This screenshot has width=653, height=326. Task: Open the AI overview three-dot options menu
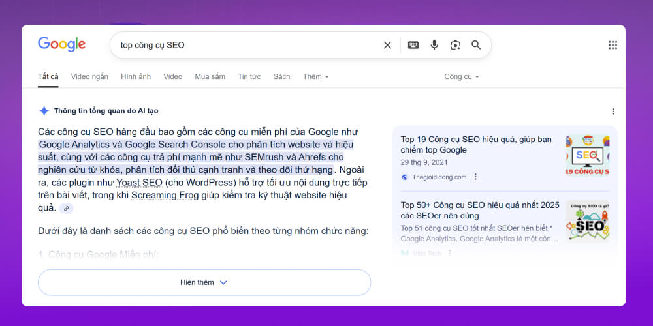[x=613, y=111]
